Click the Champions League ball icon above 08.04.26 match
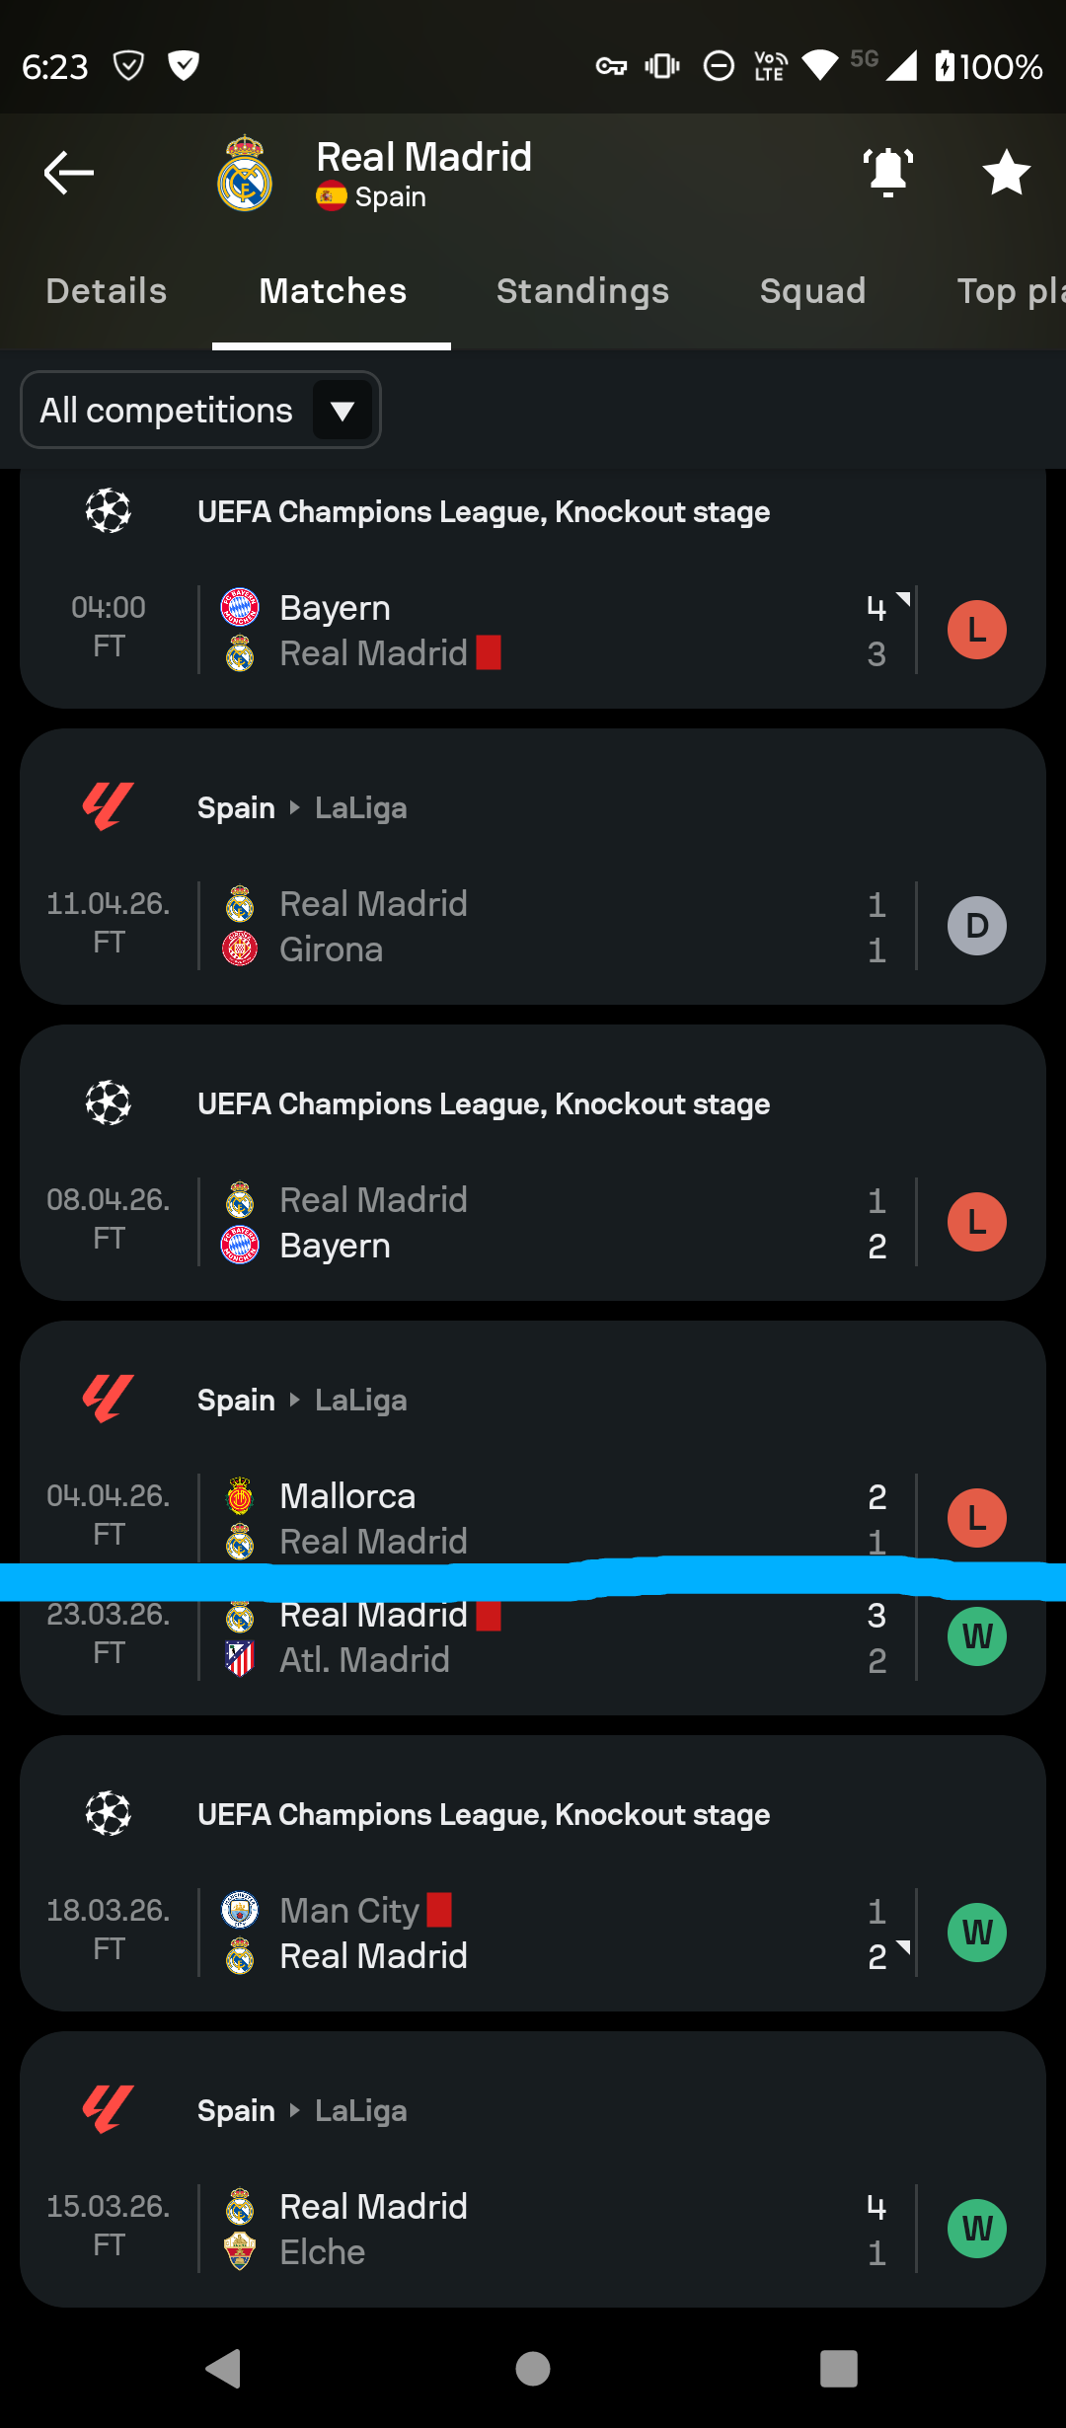The height and width of the screenshot is (2428, 1066). click(x=109, y=1103)
